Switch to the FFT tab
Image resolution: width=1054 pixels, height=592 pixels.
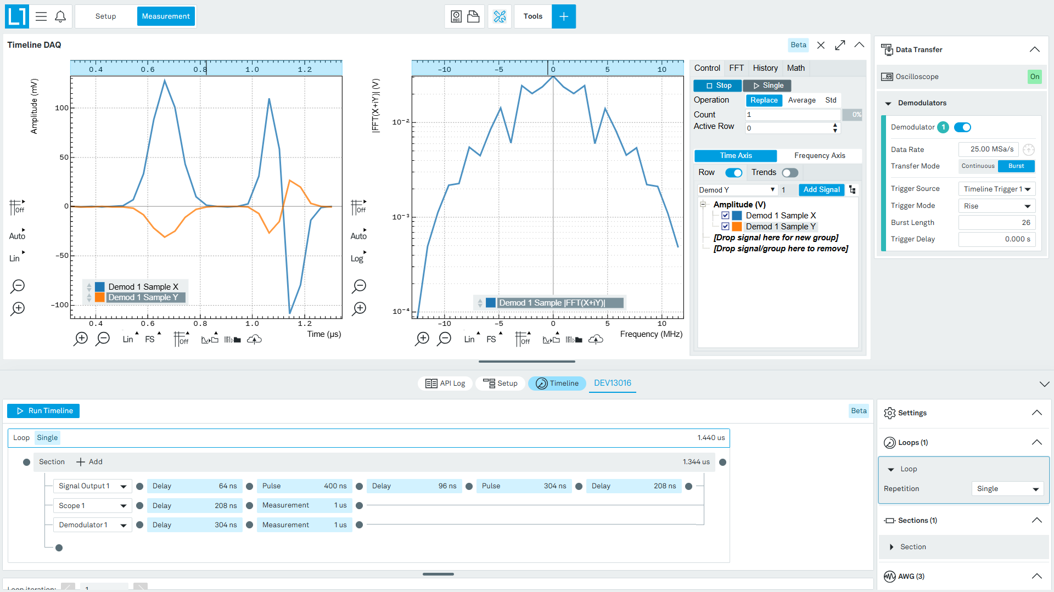(736, 68)
